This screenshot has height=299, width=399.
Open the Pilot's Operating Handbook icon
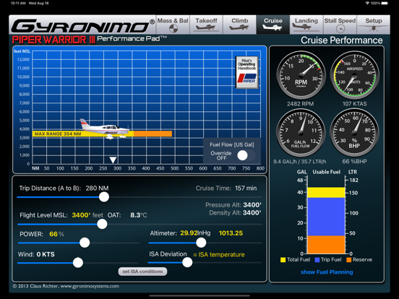click(x=246, y=72)
